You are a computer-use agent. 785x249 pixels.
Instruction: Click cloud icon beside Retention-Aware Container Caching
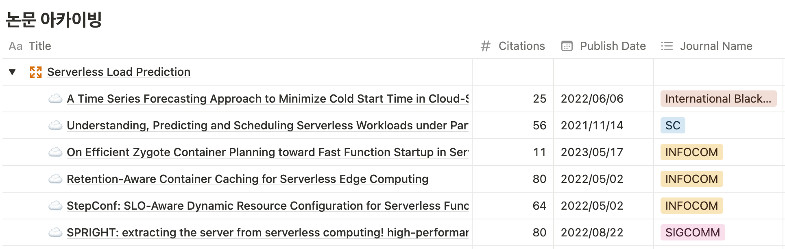[x=55, y=179]
